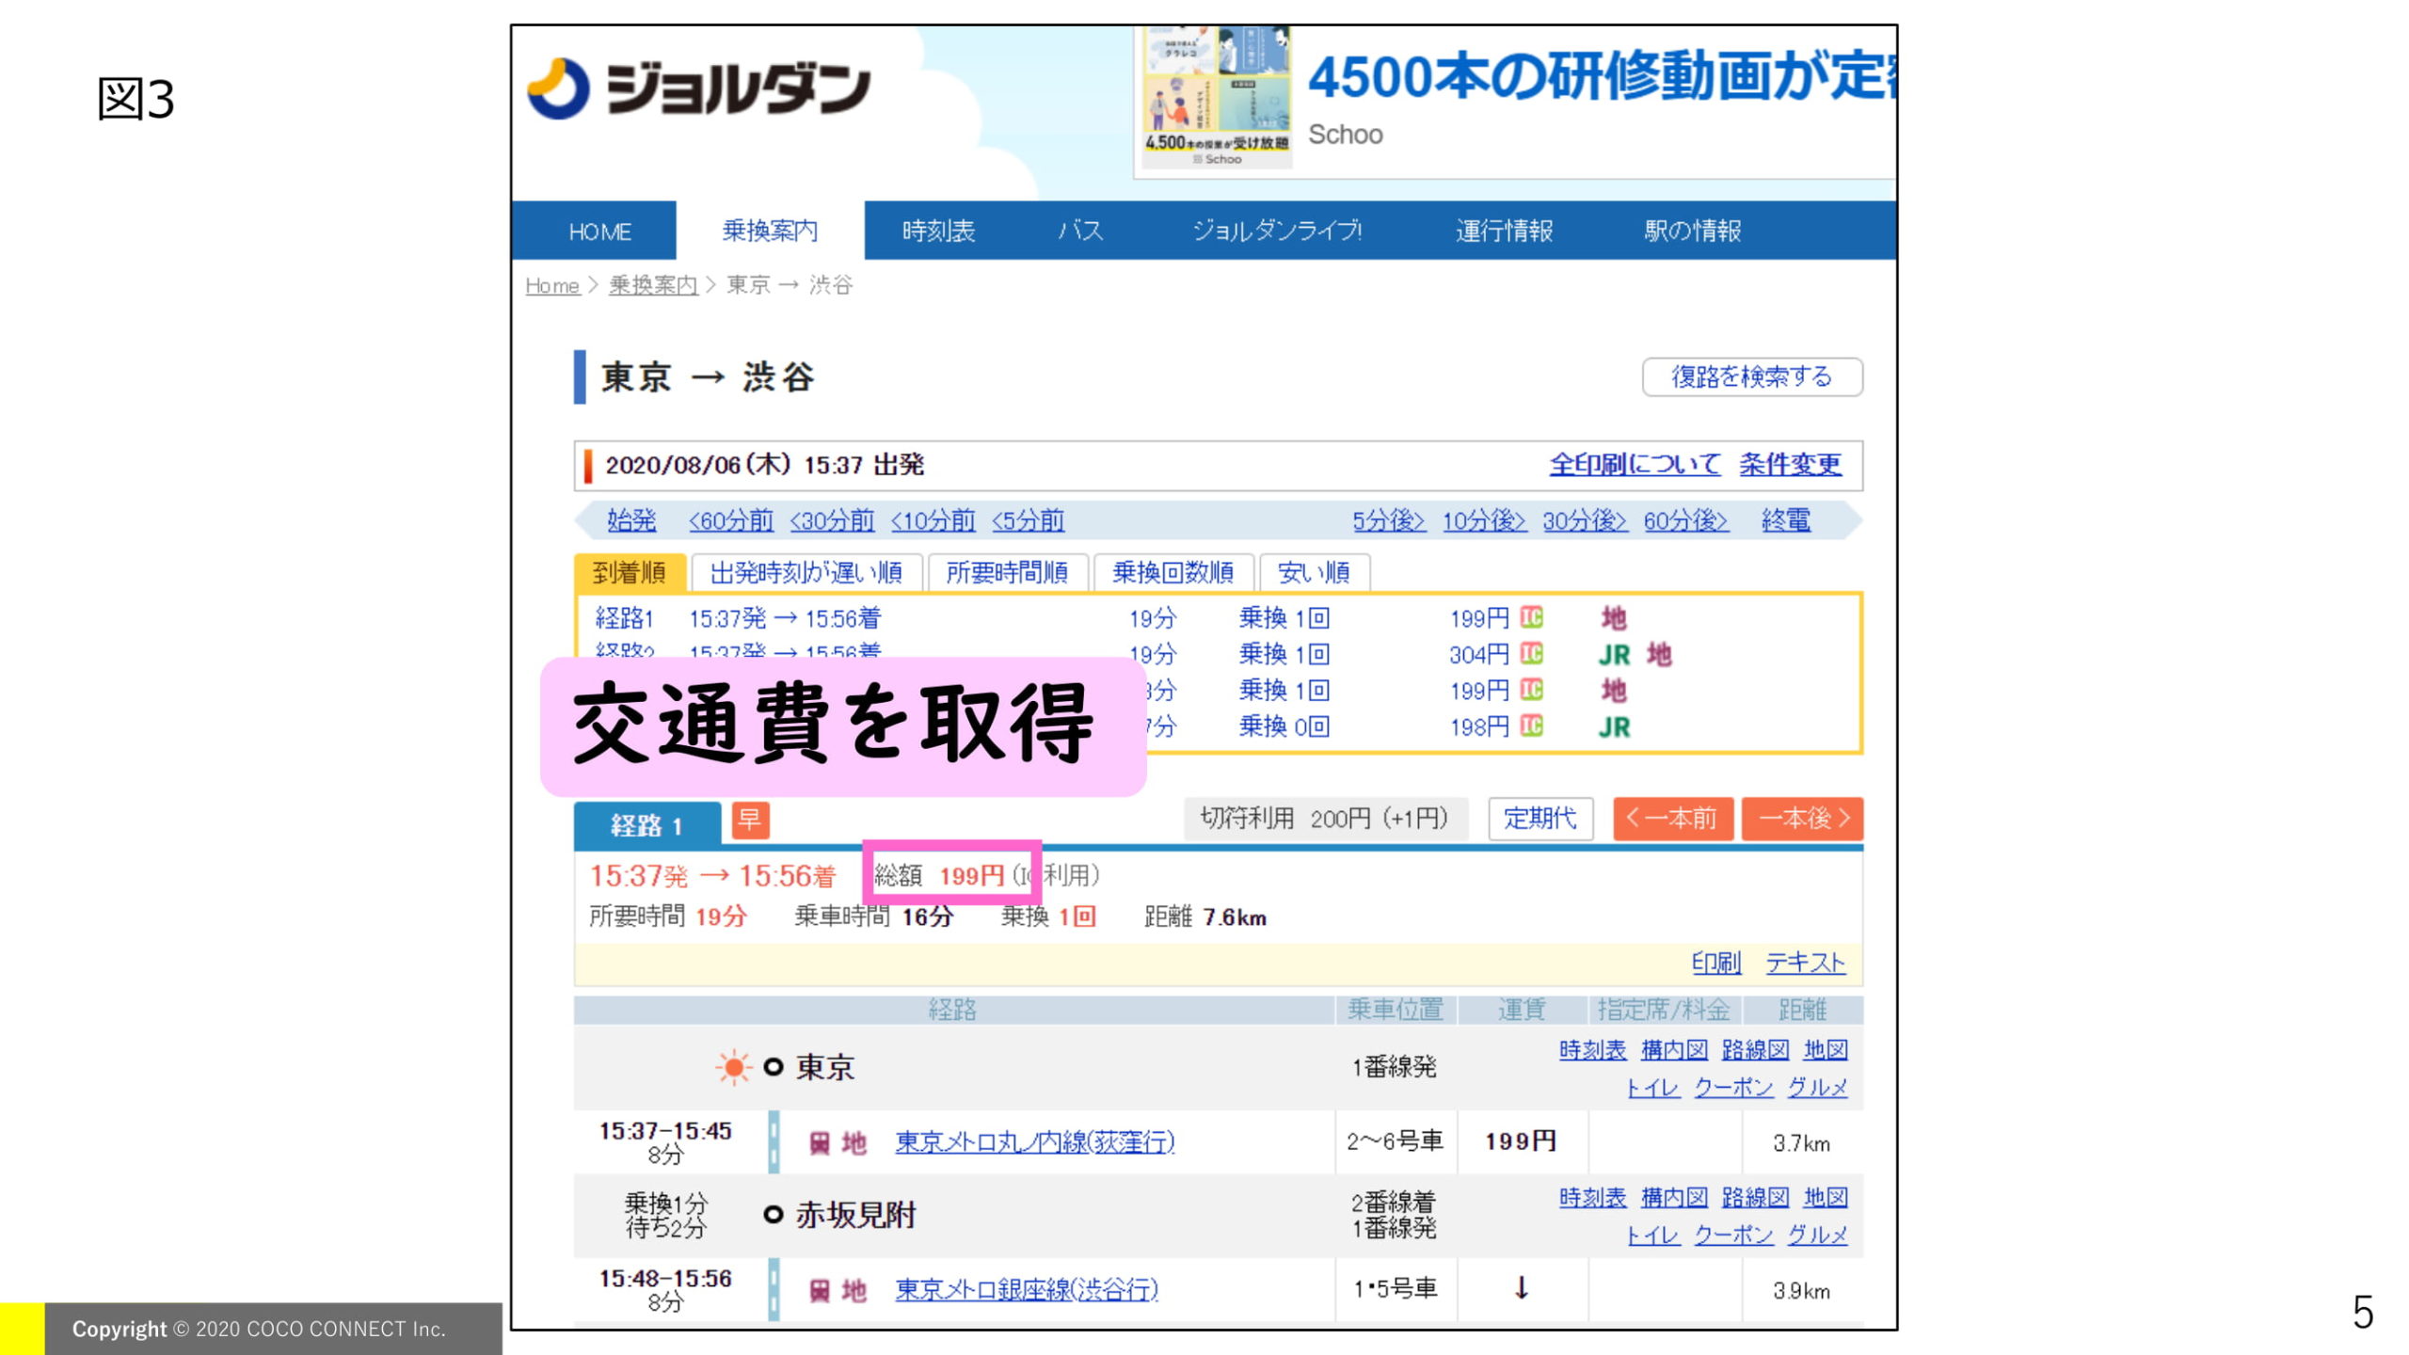Open 時刻表 link for 東京 station

point(1592,1050)
